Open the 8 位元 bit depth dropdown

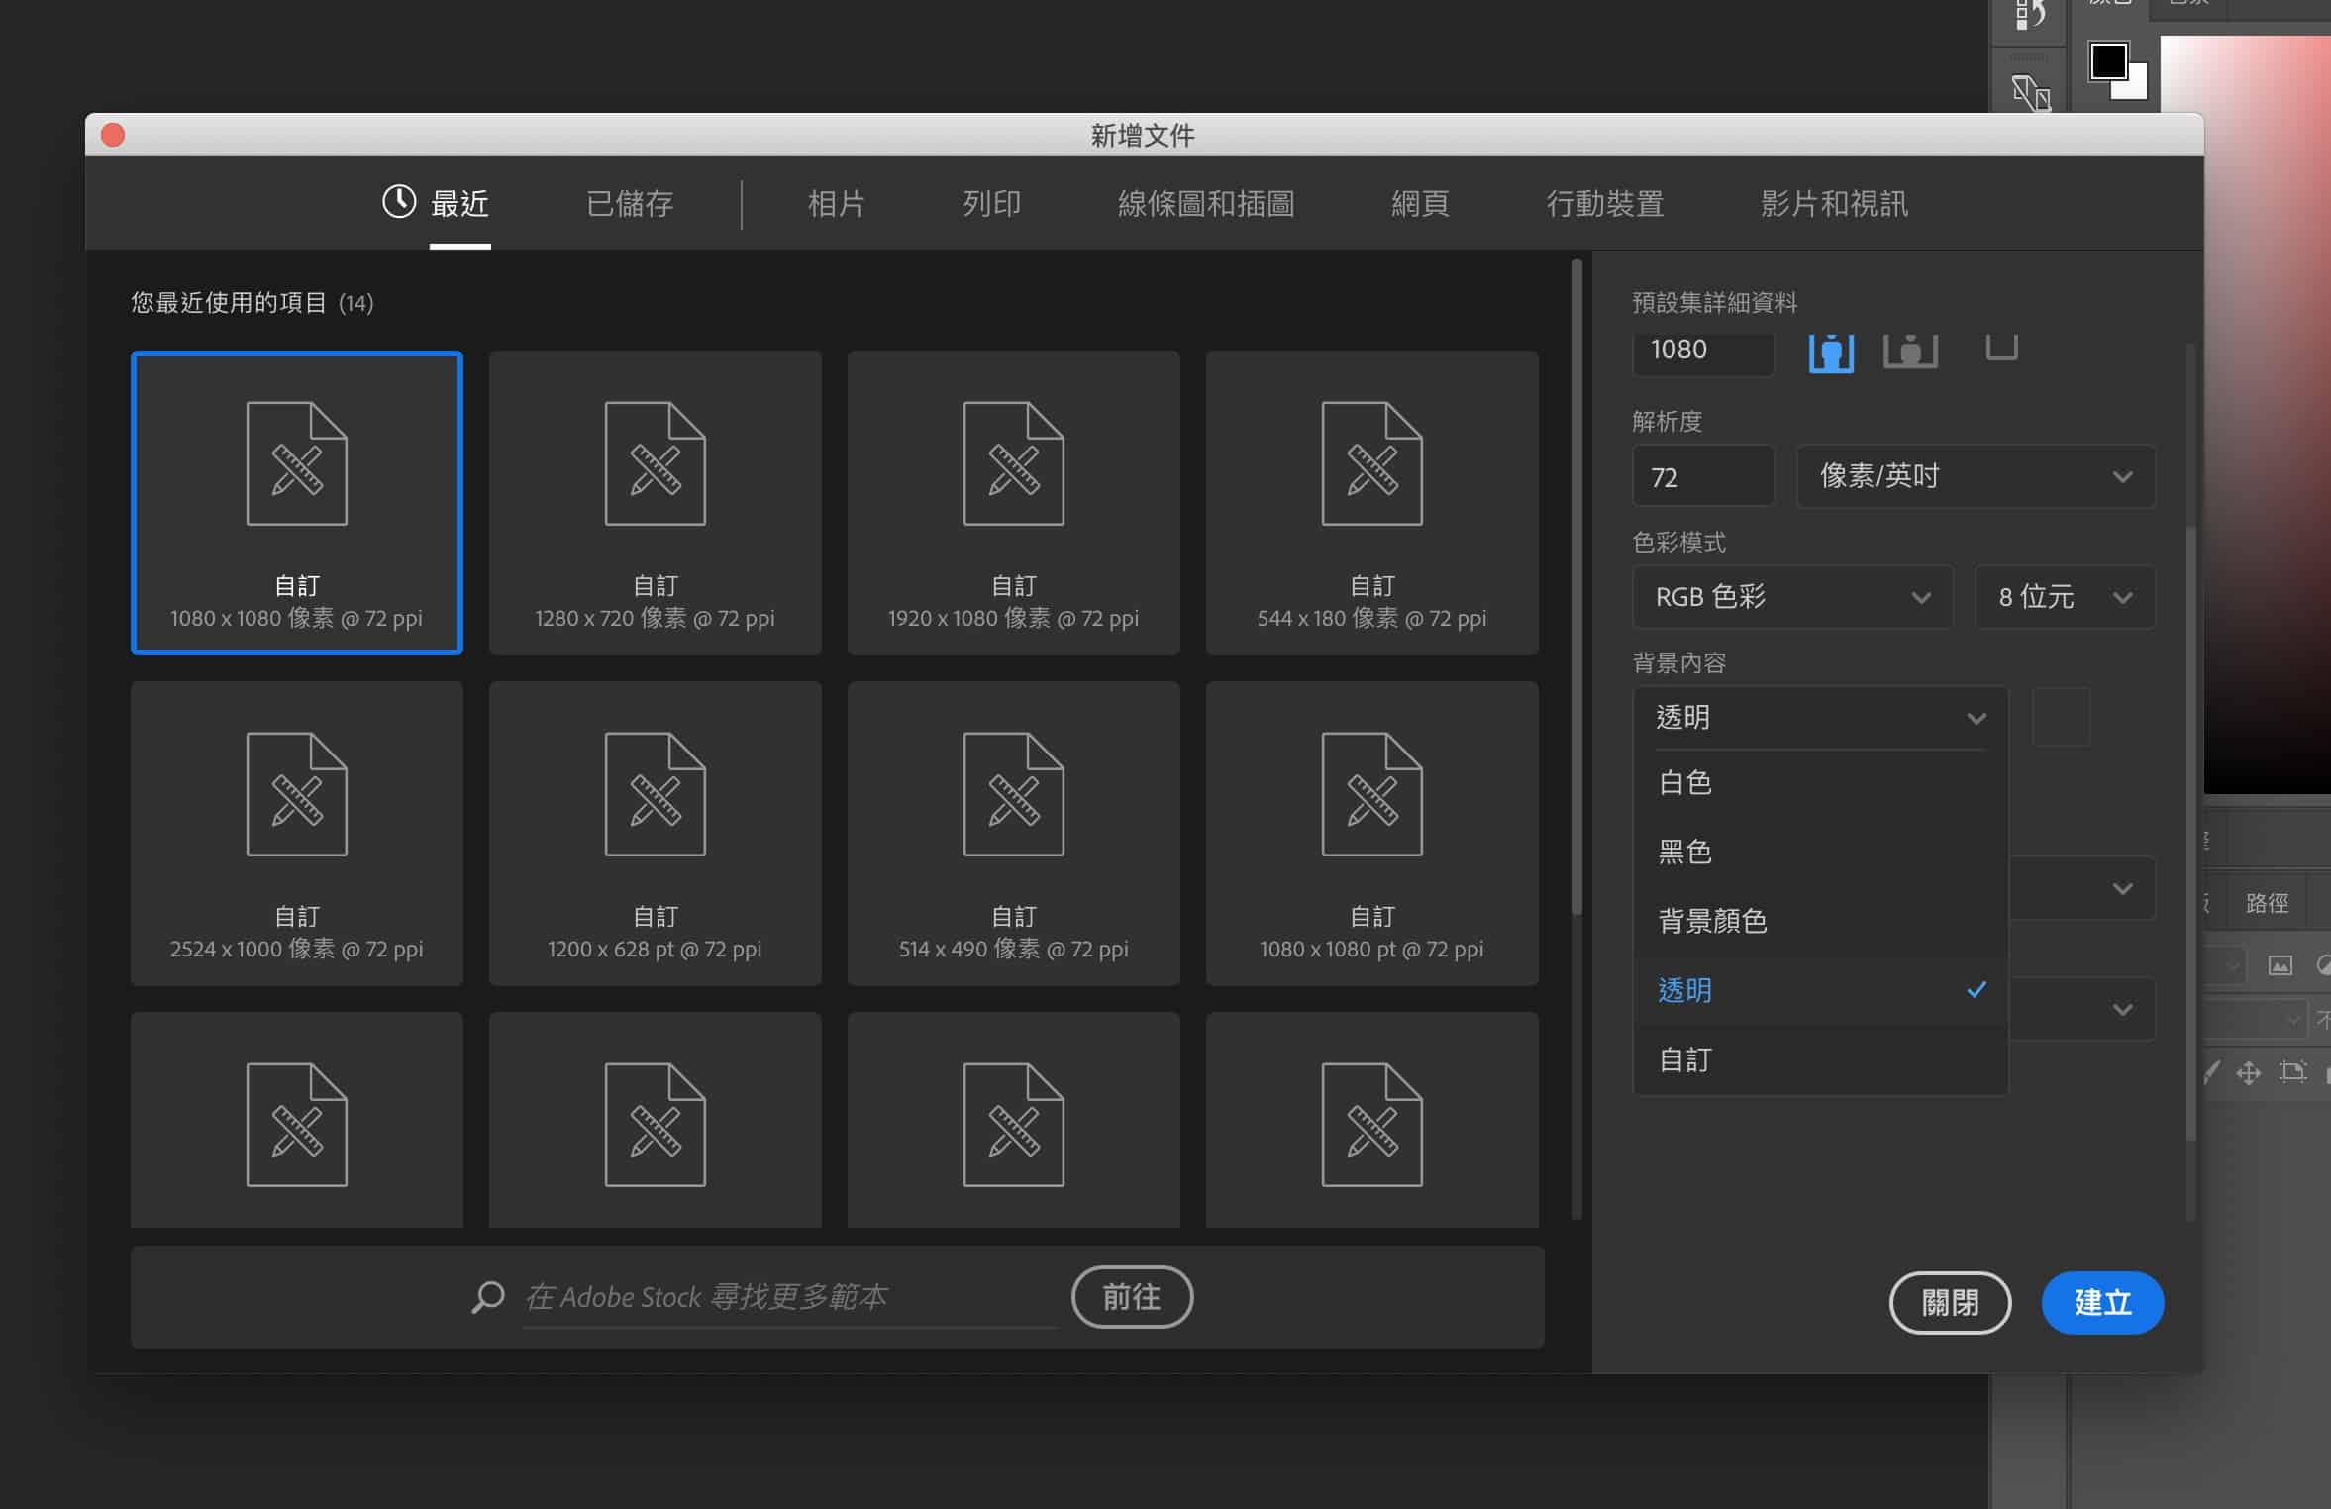tap(2065, 597)
